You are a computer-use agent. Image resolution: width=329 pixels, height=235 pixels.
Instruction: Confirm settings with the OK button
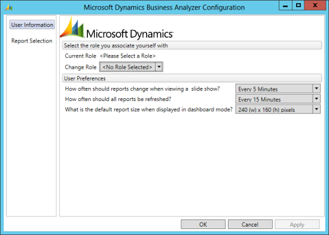[x=203, y=224]
